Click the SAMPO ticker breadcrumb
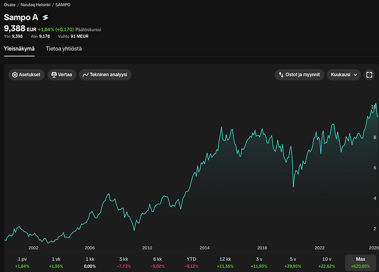This screenshot has height=272, width=379. pos(63,5)
